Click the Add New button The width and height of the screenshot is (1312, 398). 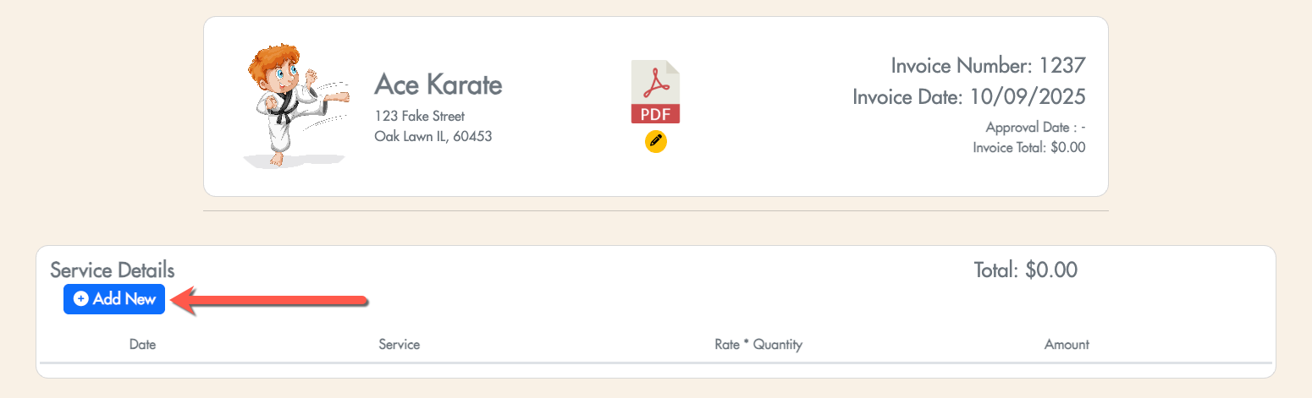pyautogui.click(x=114, y=299)
